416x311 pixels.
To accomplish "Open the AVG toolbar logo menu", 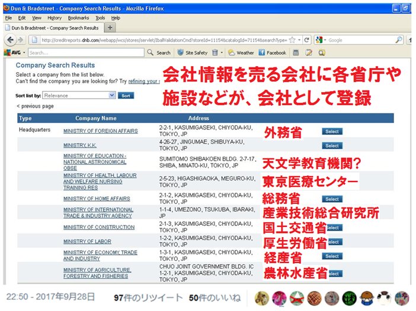I will (x=14, y=53).
